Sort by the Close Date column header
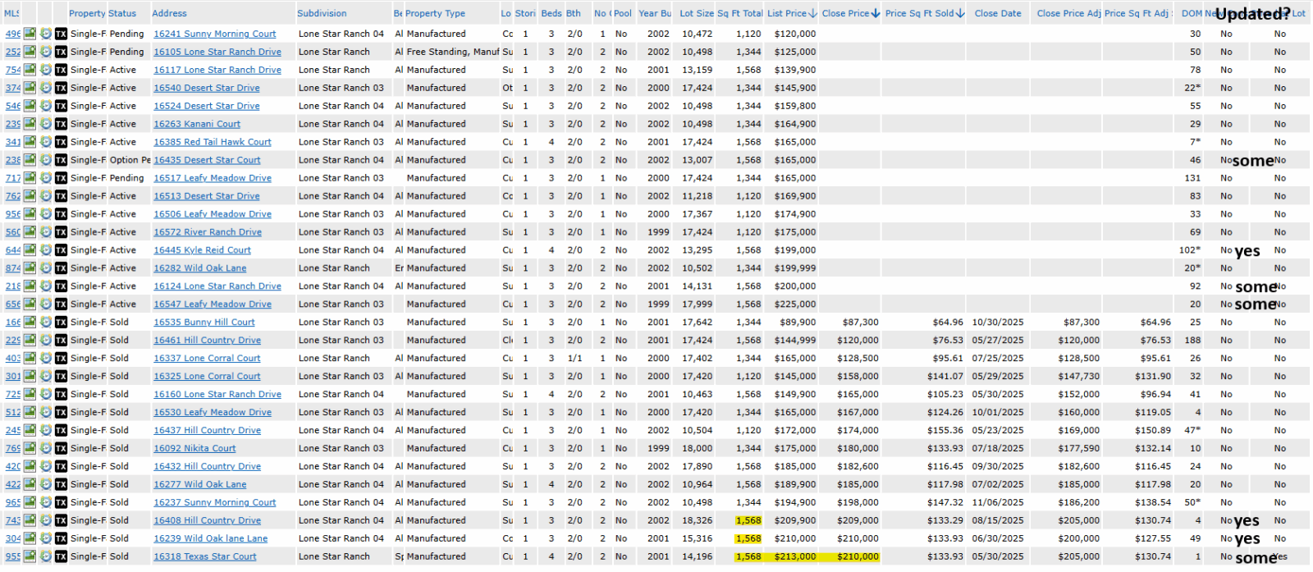1313x572 pixels. point(998,13)
